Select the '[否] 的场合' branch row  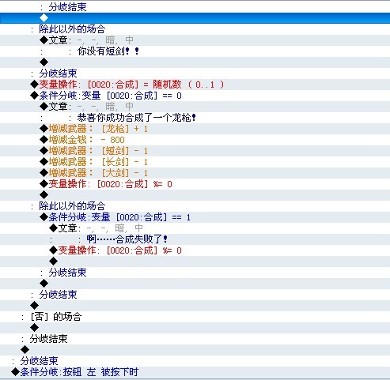click(x=195, y=317)
